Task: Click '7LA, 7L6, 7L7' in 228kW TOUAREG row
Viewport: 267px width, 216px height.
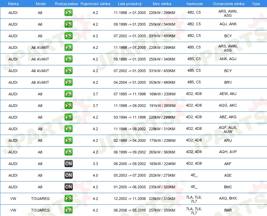Action: coord(194,199)
